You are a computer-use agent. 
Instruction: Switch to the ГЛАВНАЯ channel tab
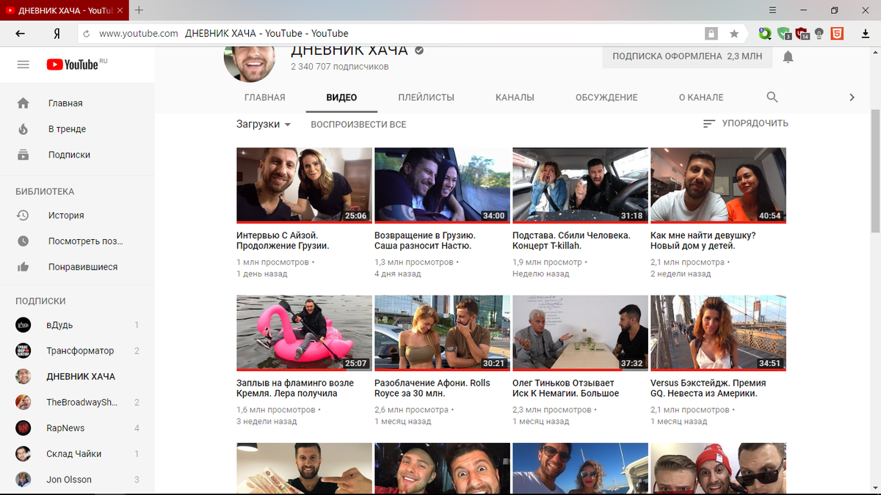265,98
